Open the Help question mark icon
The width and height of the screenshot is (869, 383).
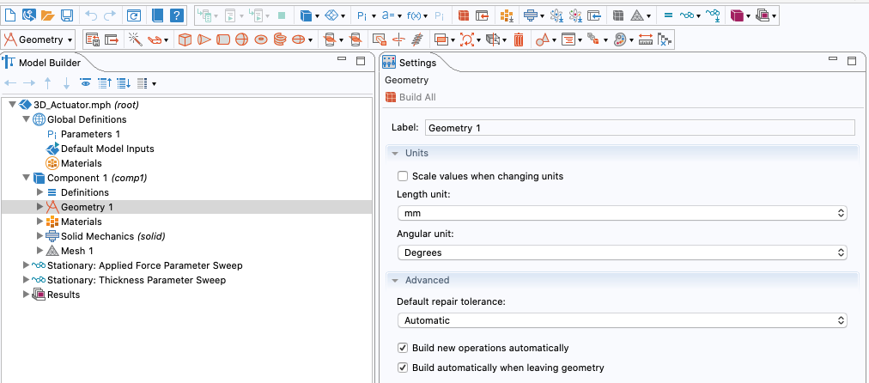[x=176, y=15]
